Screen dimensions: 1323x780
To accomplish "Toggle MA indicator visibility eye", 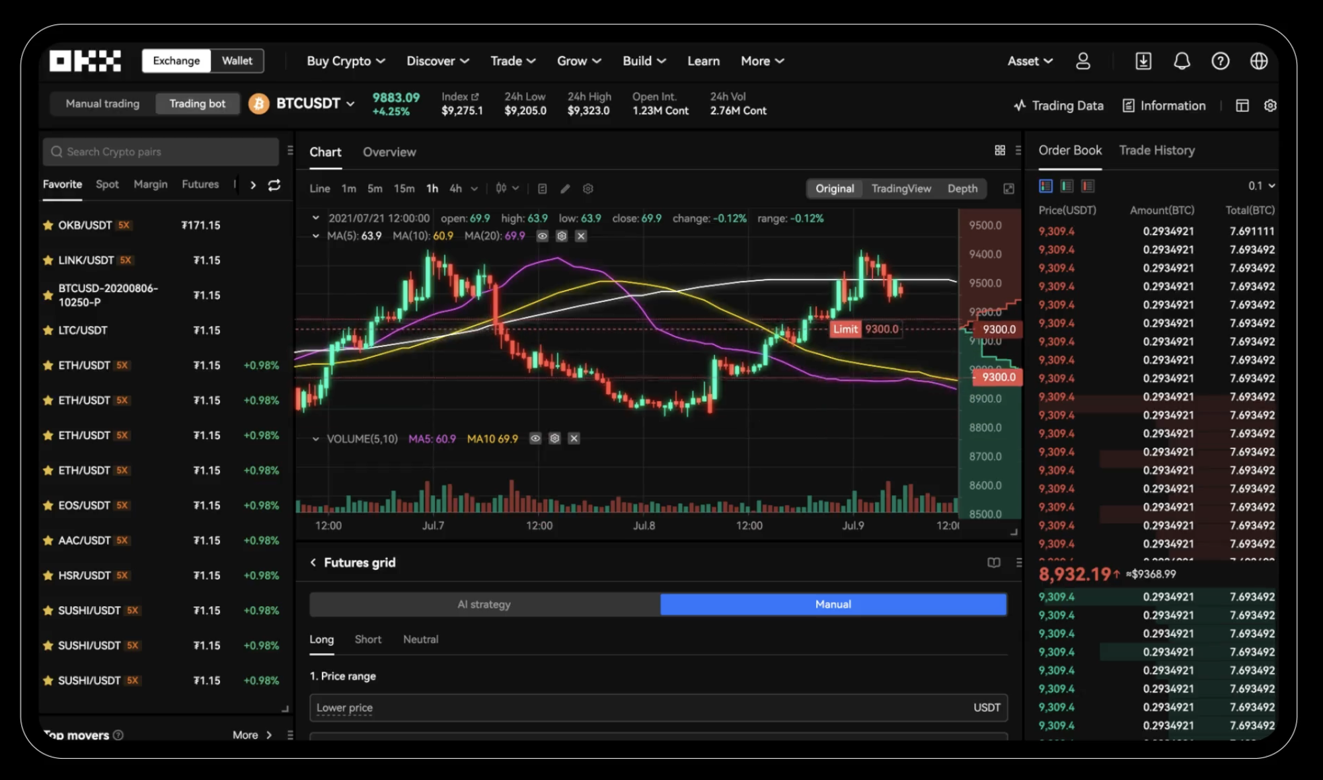I will click(x=543, y=236).
